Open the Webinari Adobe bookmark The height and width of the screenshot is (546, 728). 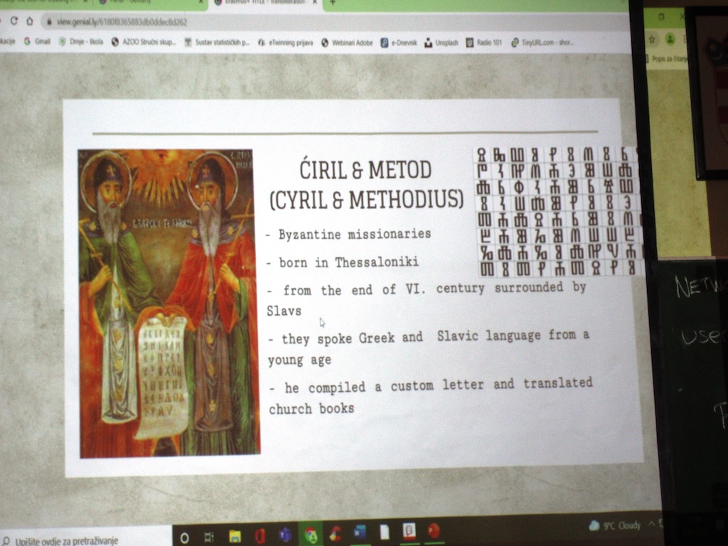point(347,43)
